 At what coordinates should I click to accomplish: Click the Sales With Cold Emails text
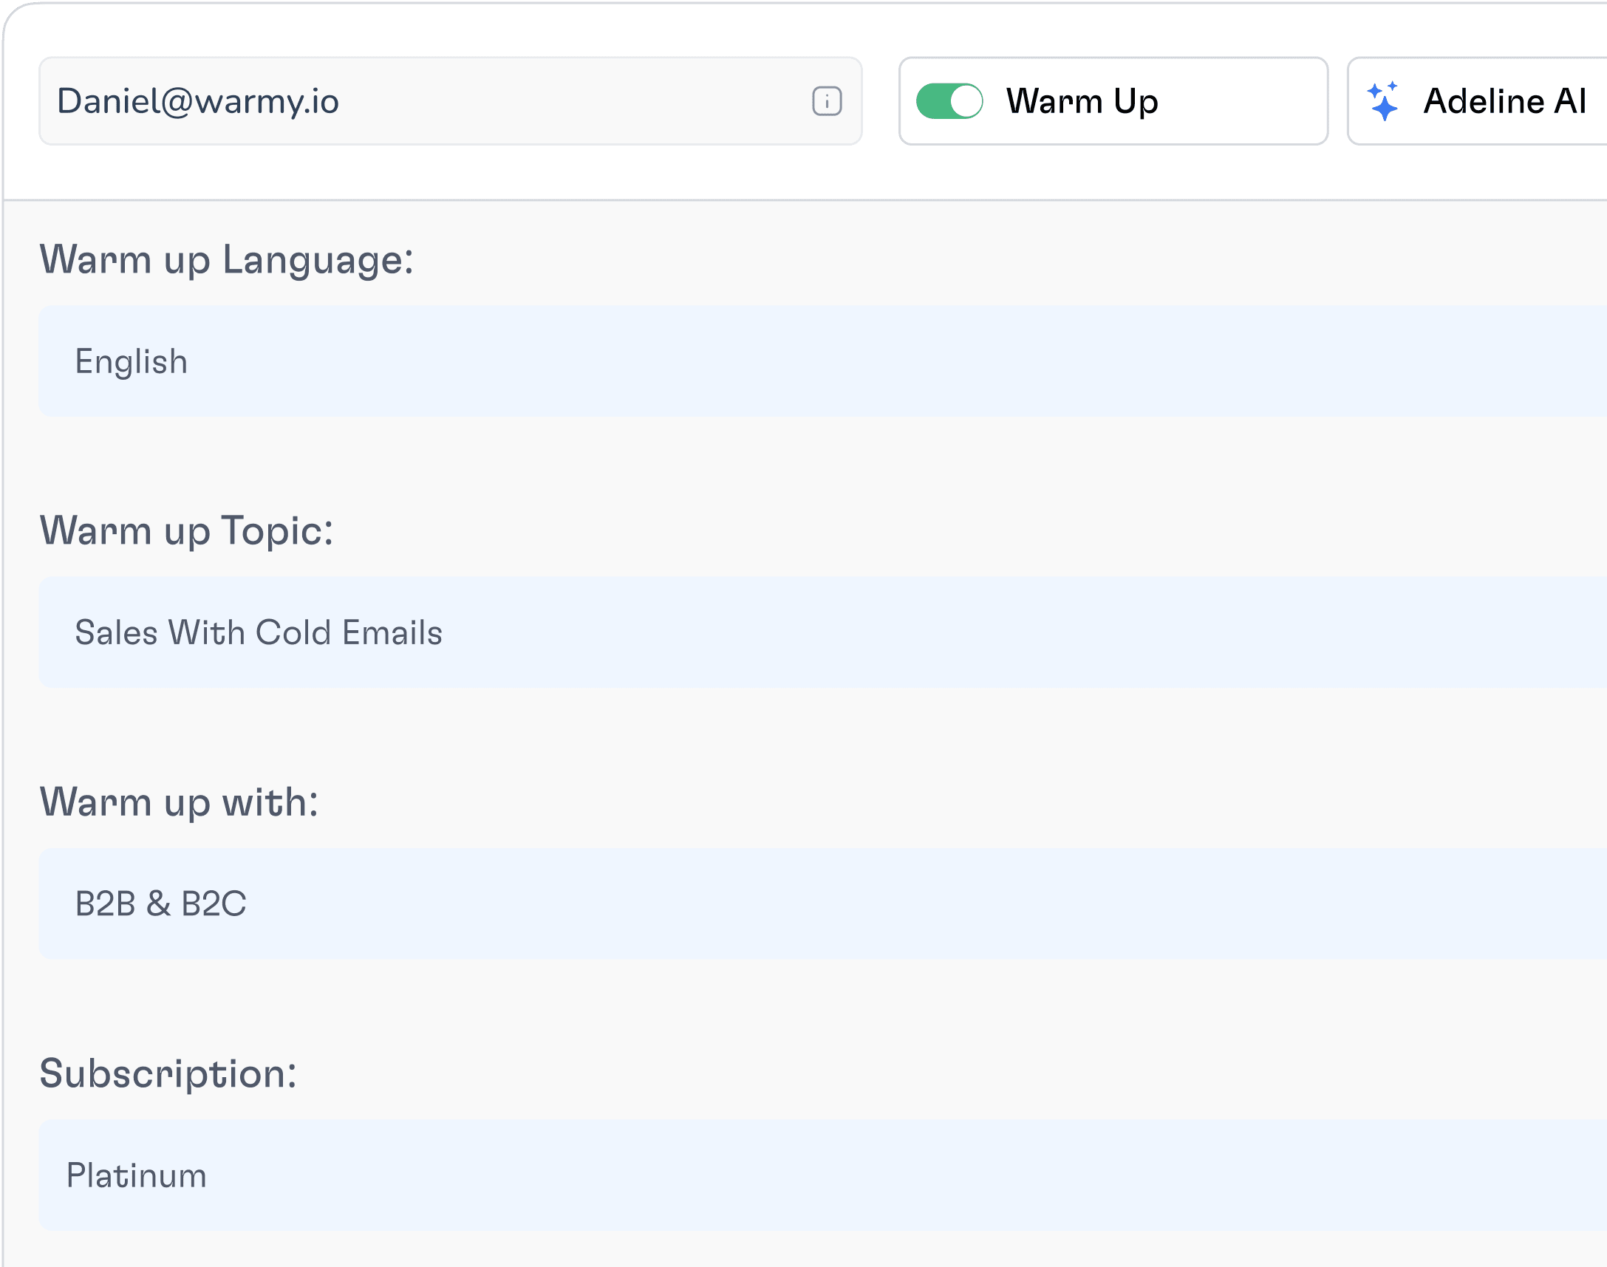tap(258, 632)
